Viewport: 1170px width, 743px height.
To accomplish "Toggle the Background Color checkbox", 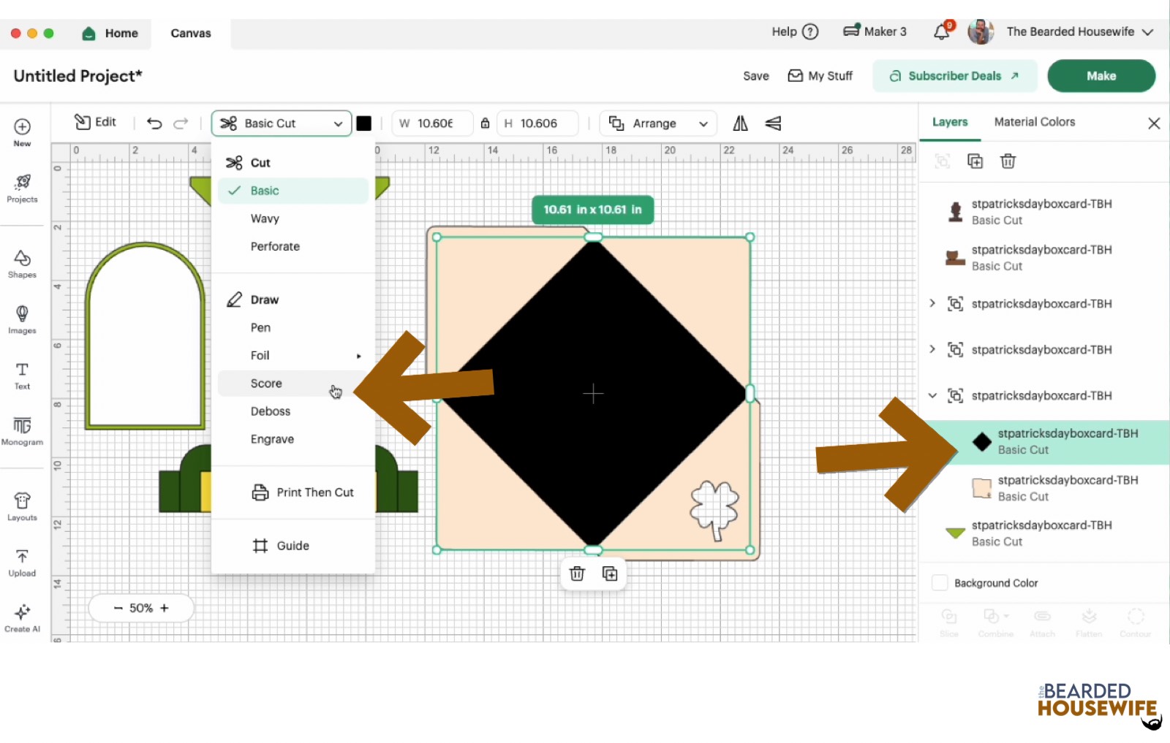I will tap(940, 583).
